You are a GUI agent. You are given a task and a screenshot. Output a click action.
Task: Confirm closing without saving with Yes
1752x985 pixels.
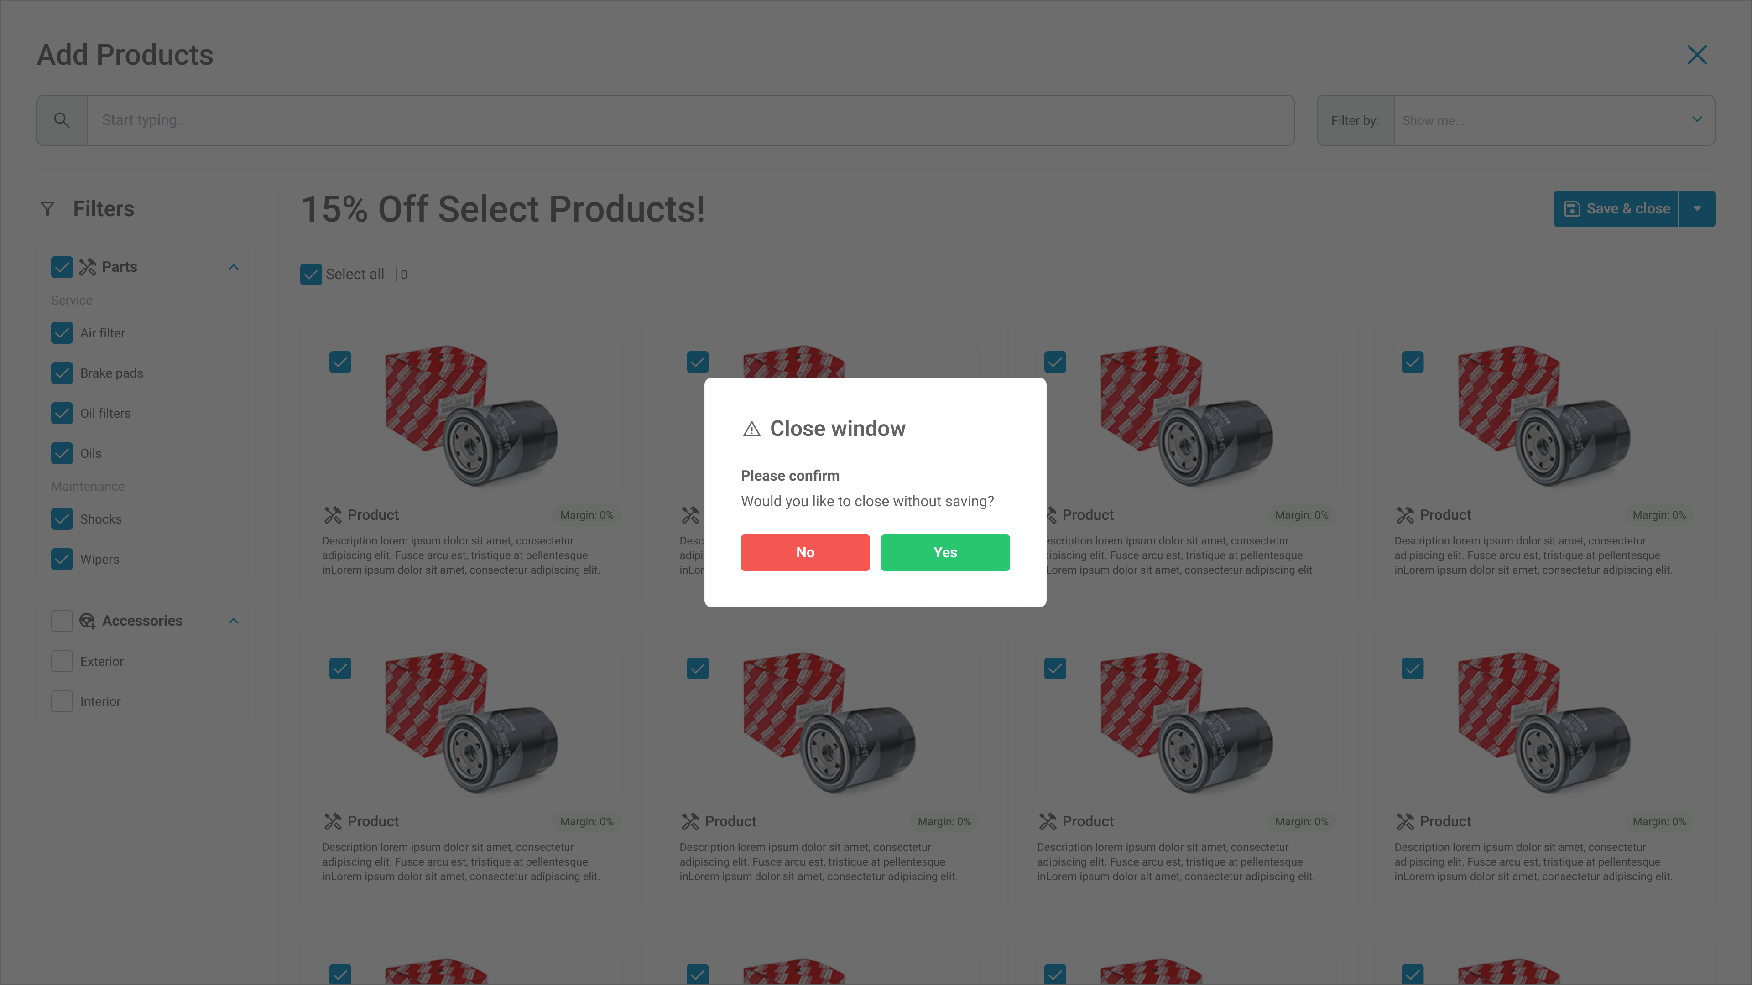(945, 552)
